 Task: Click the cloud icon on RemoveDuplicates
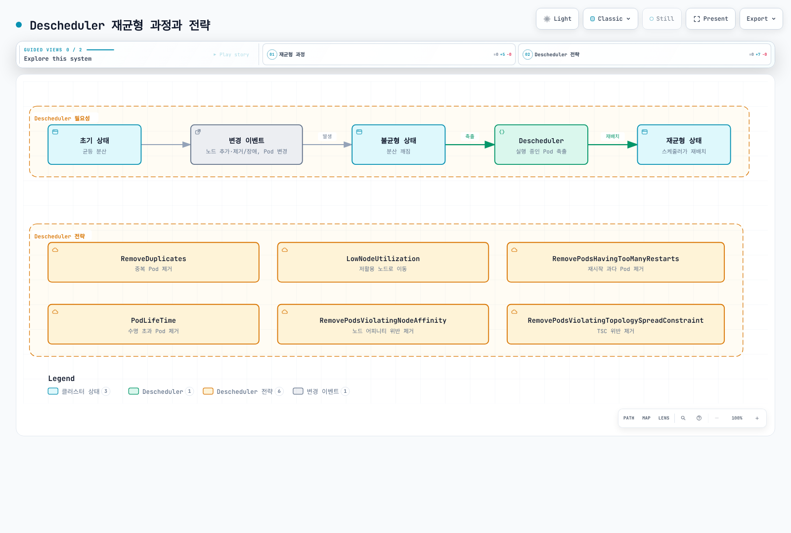[x=55, y=250]
